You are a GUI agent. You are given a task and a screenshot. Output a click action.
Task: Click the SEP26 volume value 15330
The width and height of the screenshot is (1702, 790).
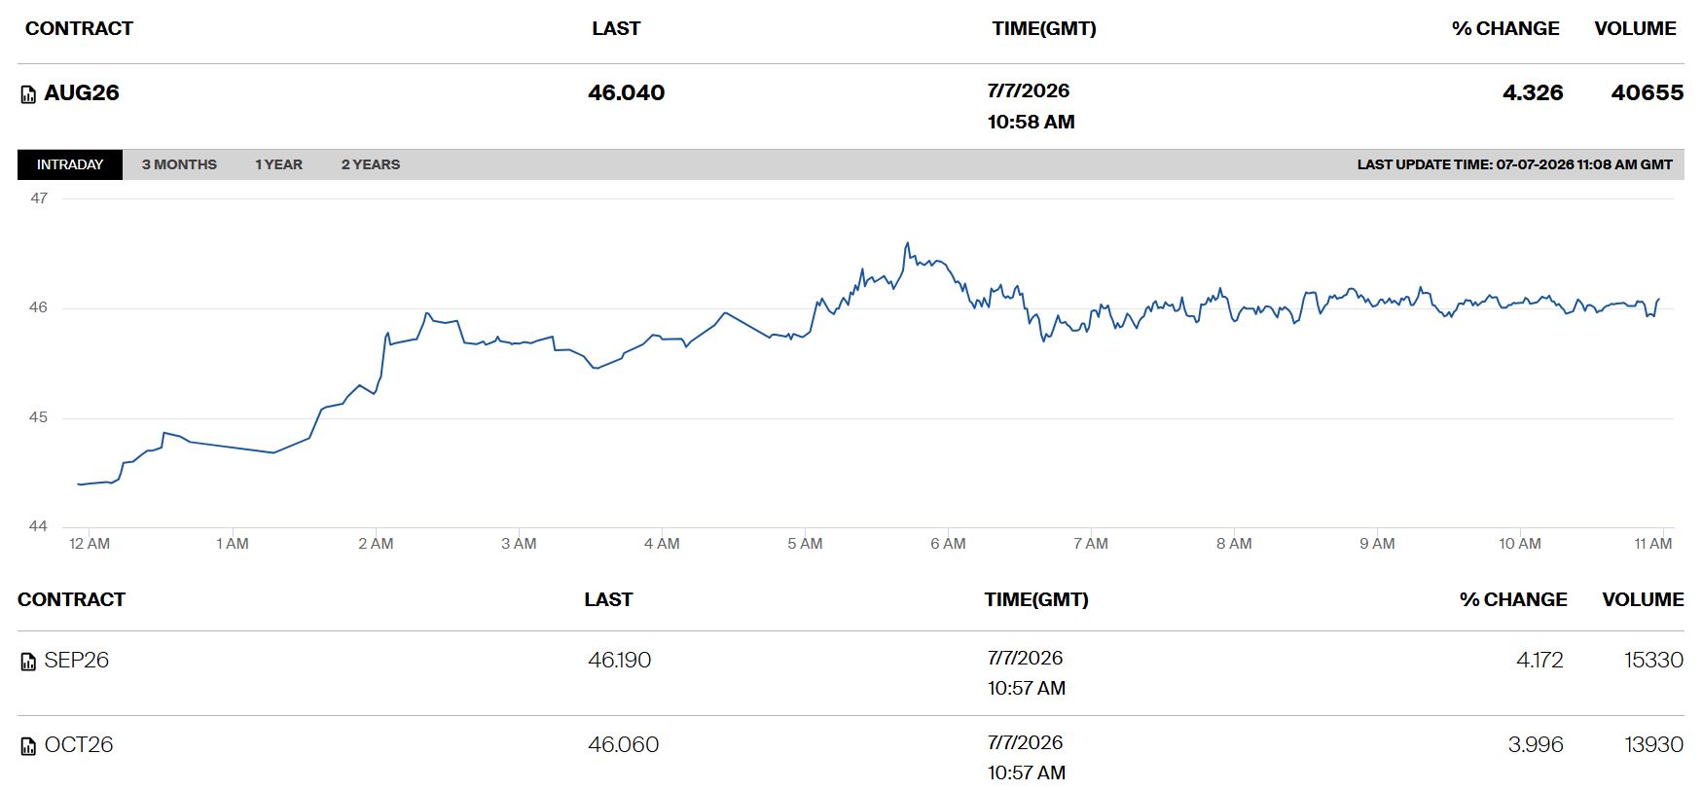click(x=1653, y=660)
